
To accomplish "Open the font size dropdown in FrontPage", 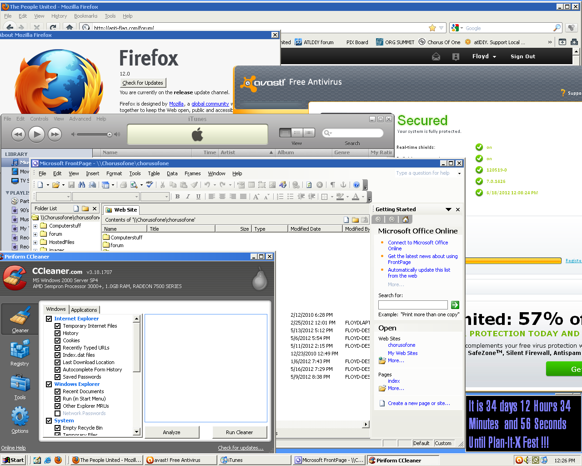I will click(166, 197).
